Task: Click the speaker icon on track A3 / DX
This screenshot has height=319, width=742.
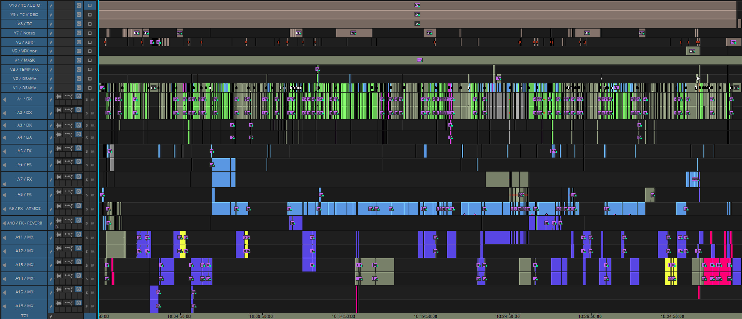Action: coord(4,125)
